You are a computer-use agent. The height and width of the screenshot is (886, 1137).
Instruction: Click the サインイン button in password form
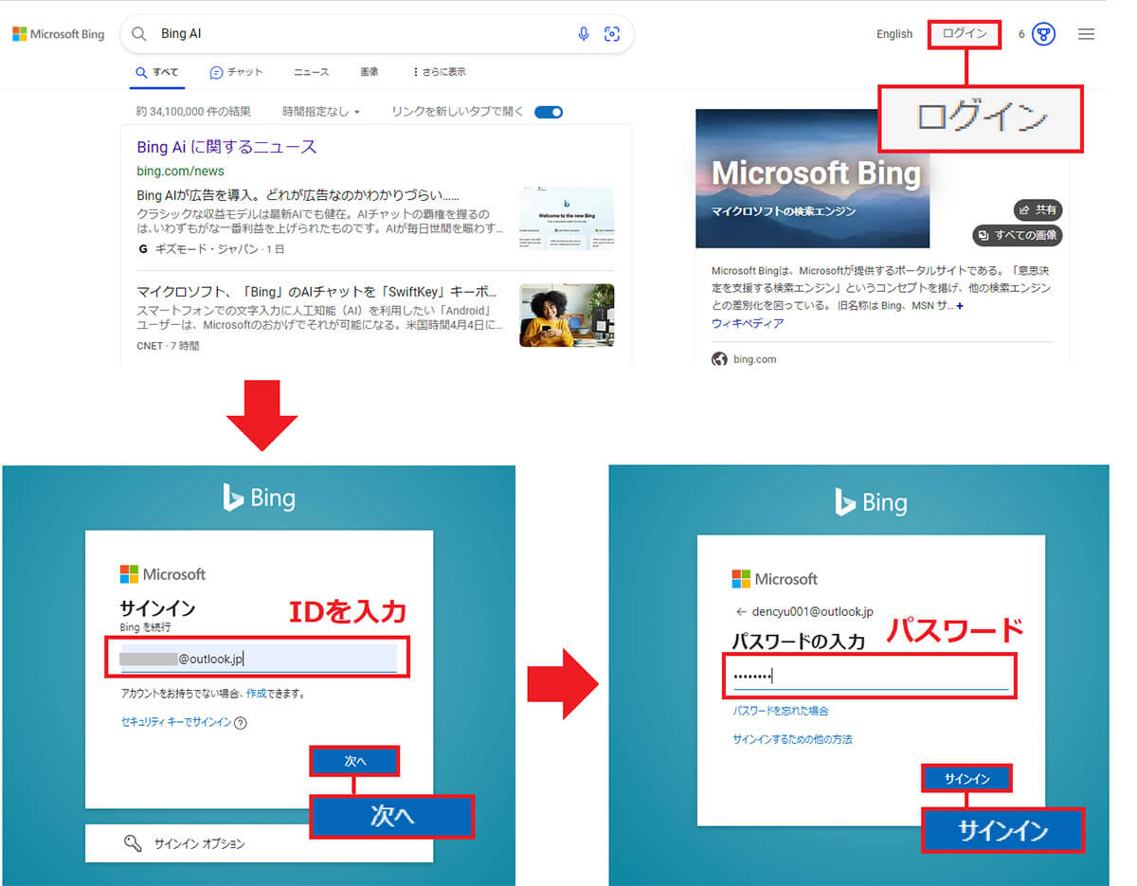point(966,779)
